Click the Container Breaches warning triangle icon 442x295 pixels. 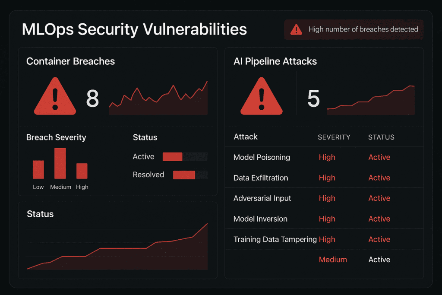[55, 98]
